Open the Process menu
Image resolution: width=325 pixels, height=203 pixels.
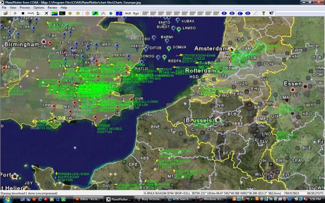pyautogui.click(x=25, y=7)
